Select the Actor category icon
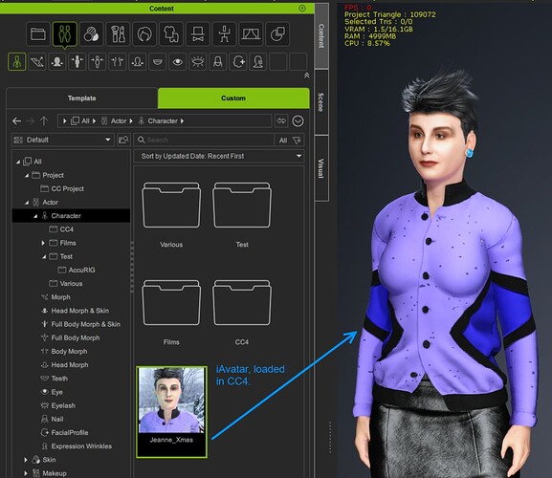 click(x=65, y=34)
